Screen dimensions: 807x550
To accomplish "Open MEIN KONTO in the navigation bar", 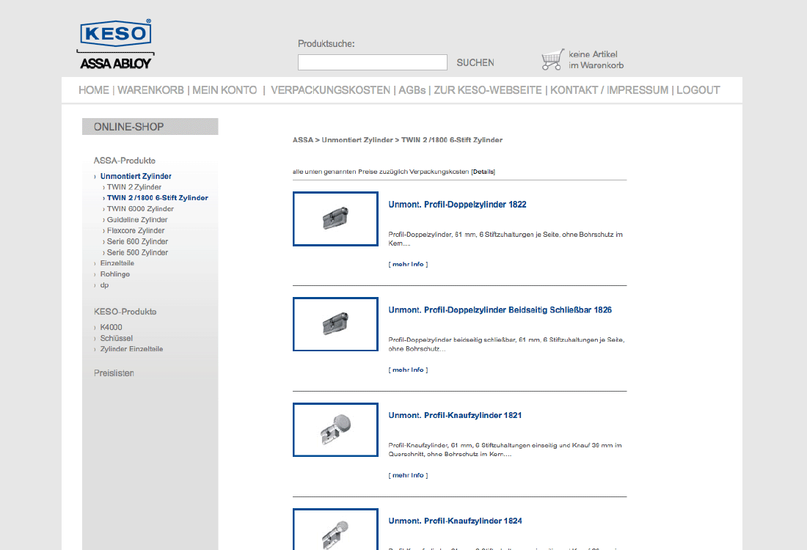I will point(224,90).
